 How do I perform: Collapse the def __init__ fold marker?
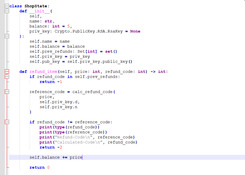pyautogui.click(x=7, y=11)
